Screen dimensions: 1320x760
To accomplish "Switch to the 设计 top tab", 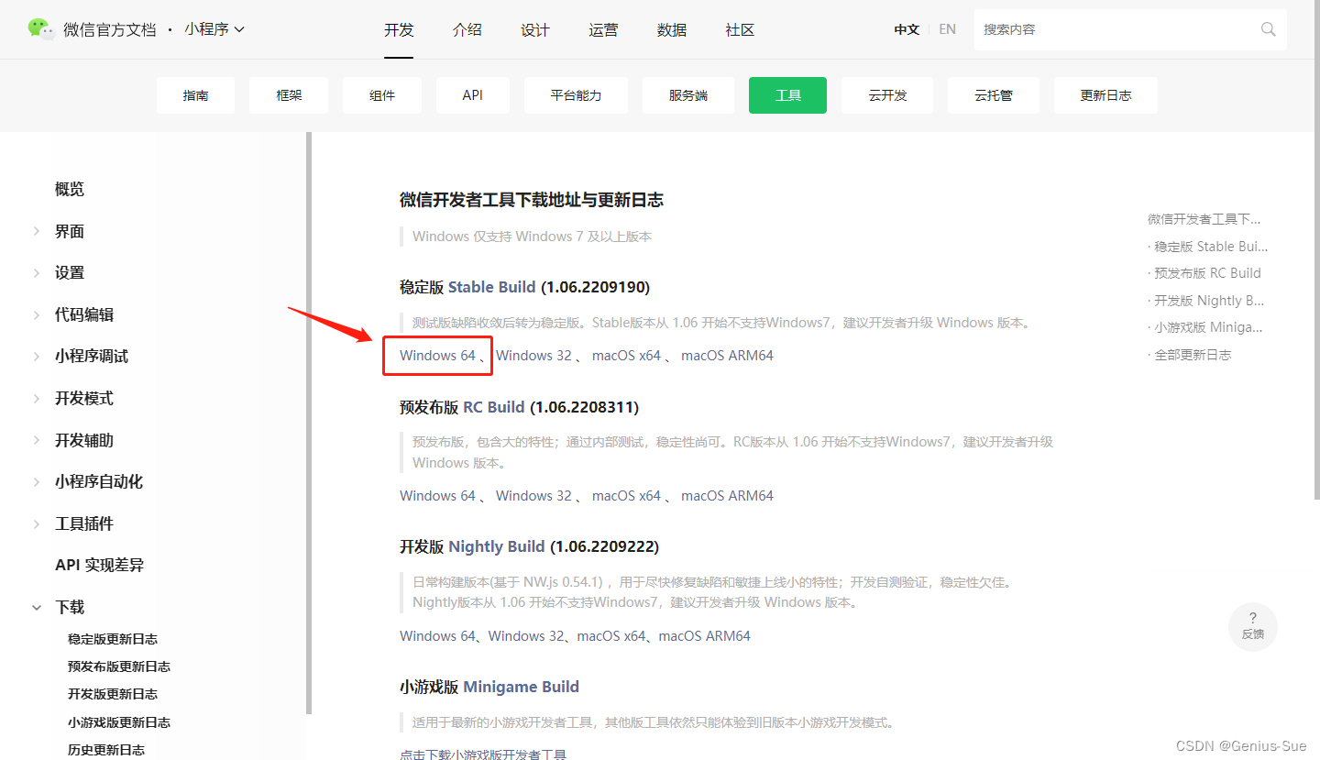I will (x=535, y=29).
